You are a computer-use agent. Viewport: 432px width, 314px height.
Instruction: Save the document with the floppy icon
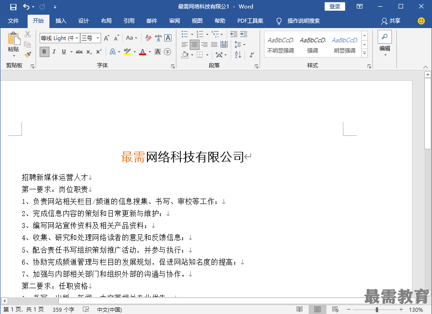[x=13, y=7]
